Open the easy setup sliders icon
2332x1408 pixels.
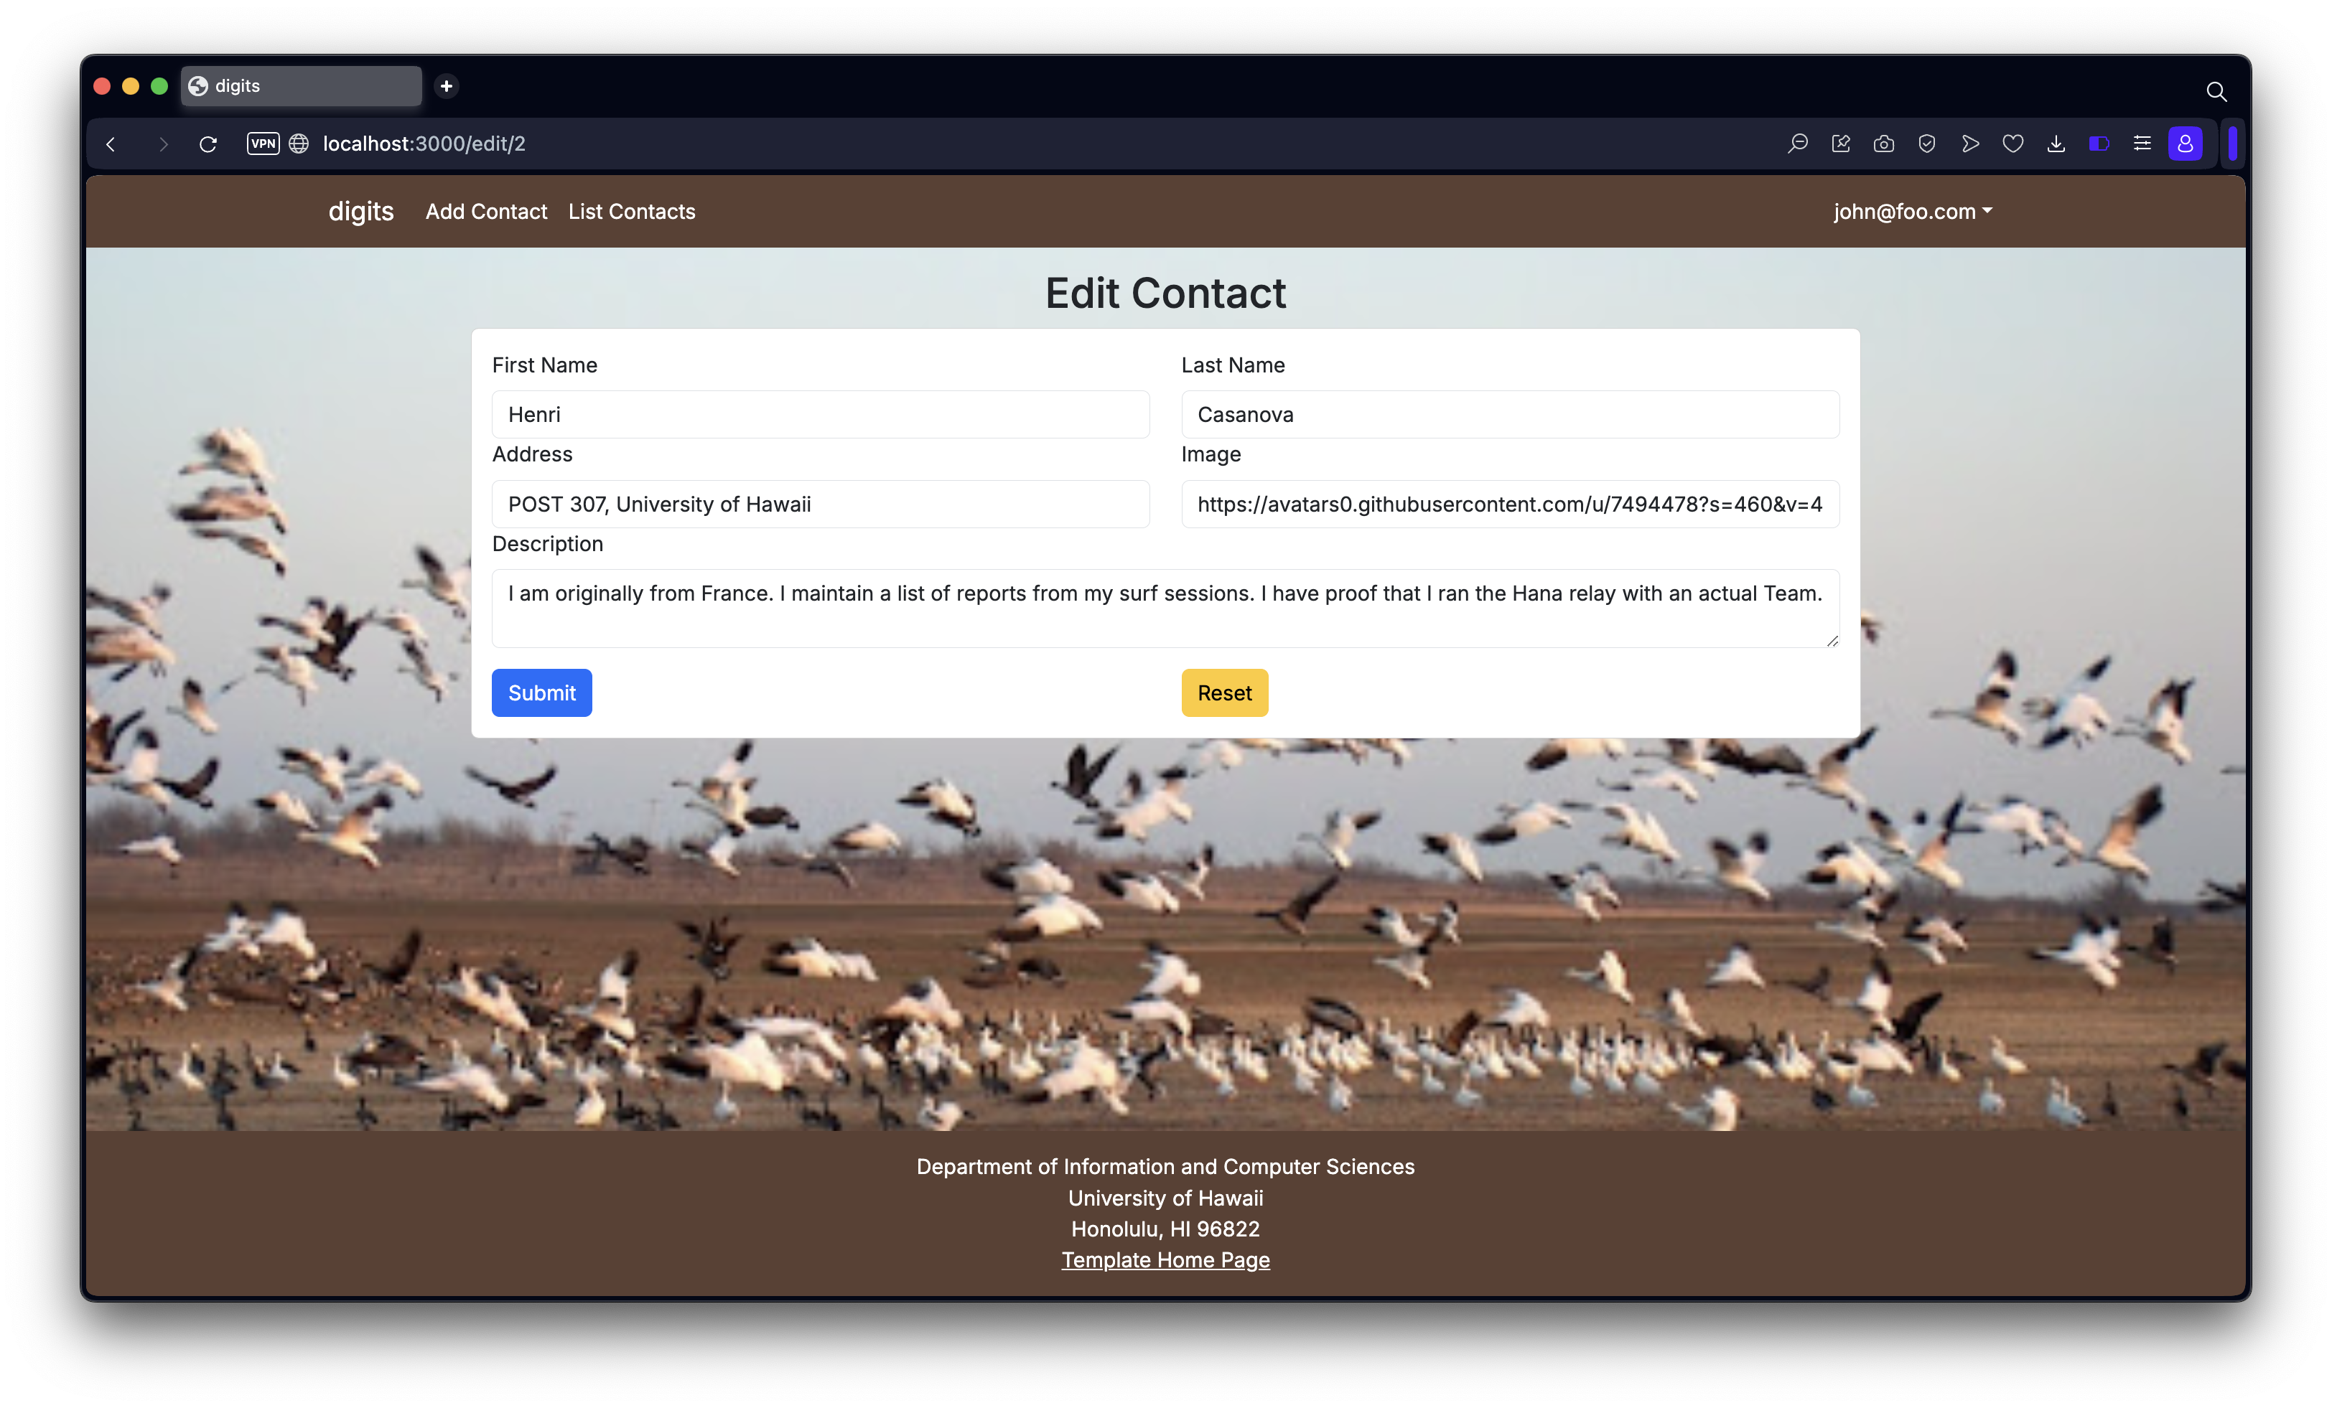click(2142, 144)
